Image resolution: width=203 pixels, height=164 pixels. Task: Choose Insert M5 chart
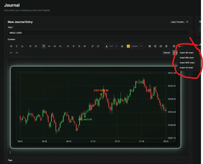pyautogui.click(x=187, y=57)
